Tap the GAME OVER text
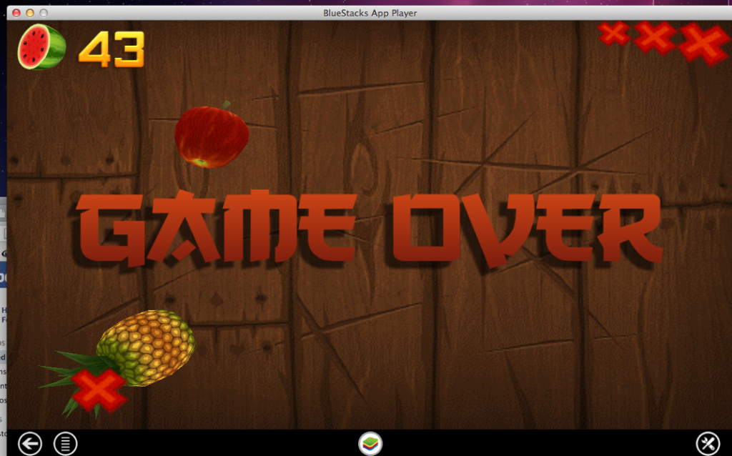This screenshot has width=732, height=456. pos(370,229)
